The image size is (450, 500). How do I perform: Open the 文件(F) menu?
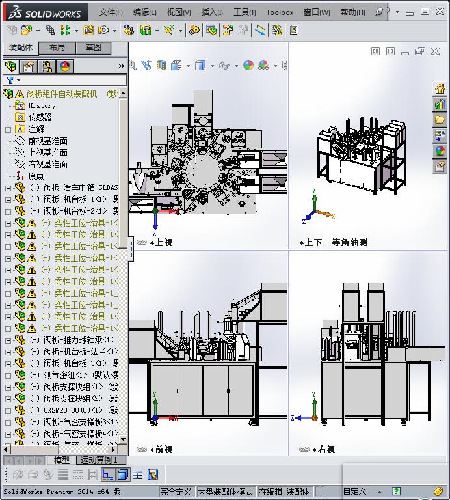(x=111, y=12)
